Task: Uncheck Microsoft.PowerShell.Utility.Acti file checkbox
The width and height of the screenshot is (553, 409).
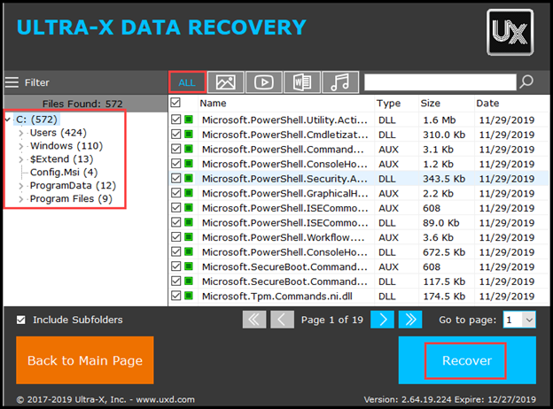Action: coord(176,120)
